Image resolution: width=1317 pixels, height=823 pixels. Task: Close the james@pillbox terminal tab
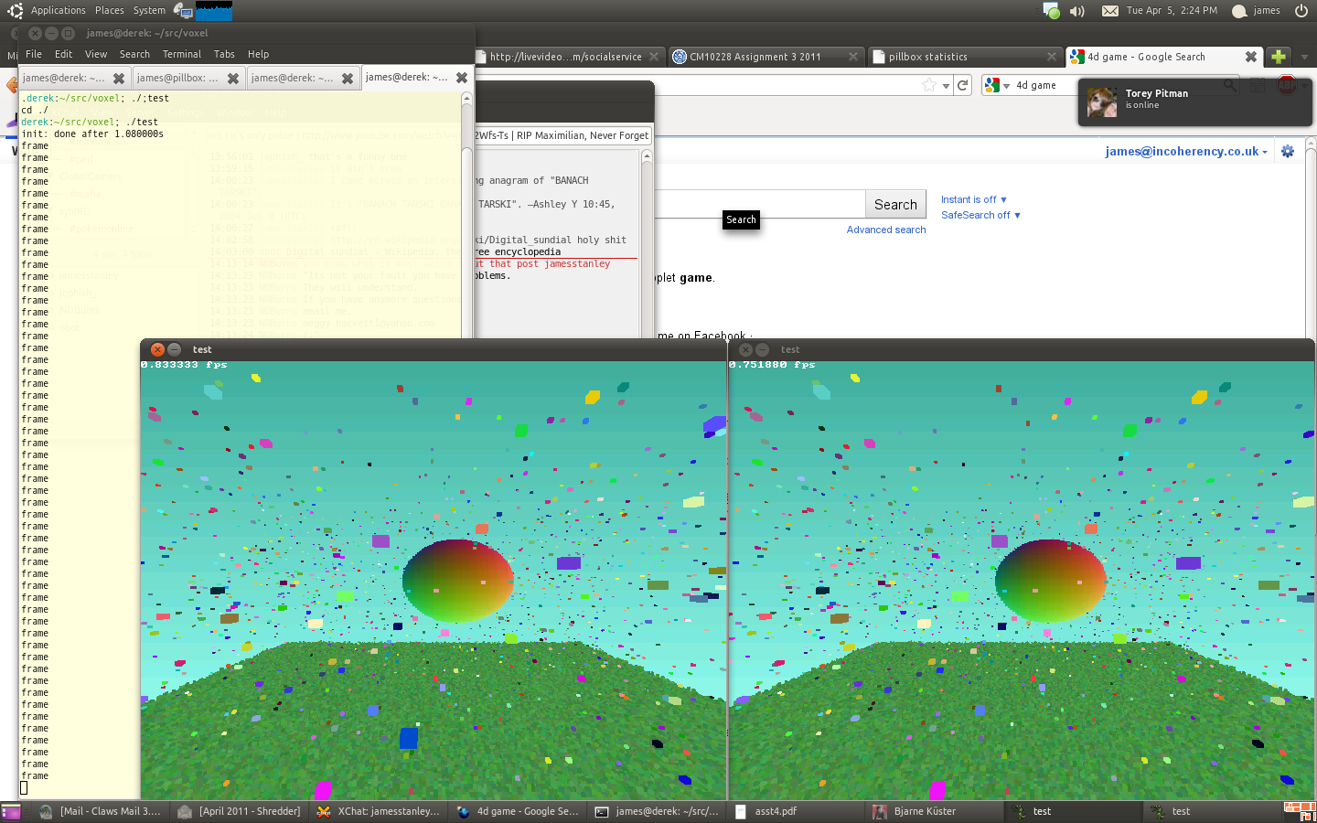point(233,79)
